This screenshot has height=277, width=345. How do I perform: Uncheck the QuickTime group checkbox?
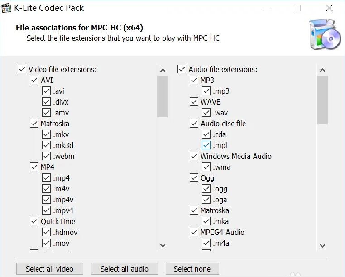(34, 221)
